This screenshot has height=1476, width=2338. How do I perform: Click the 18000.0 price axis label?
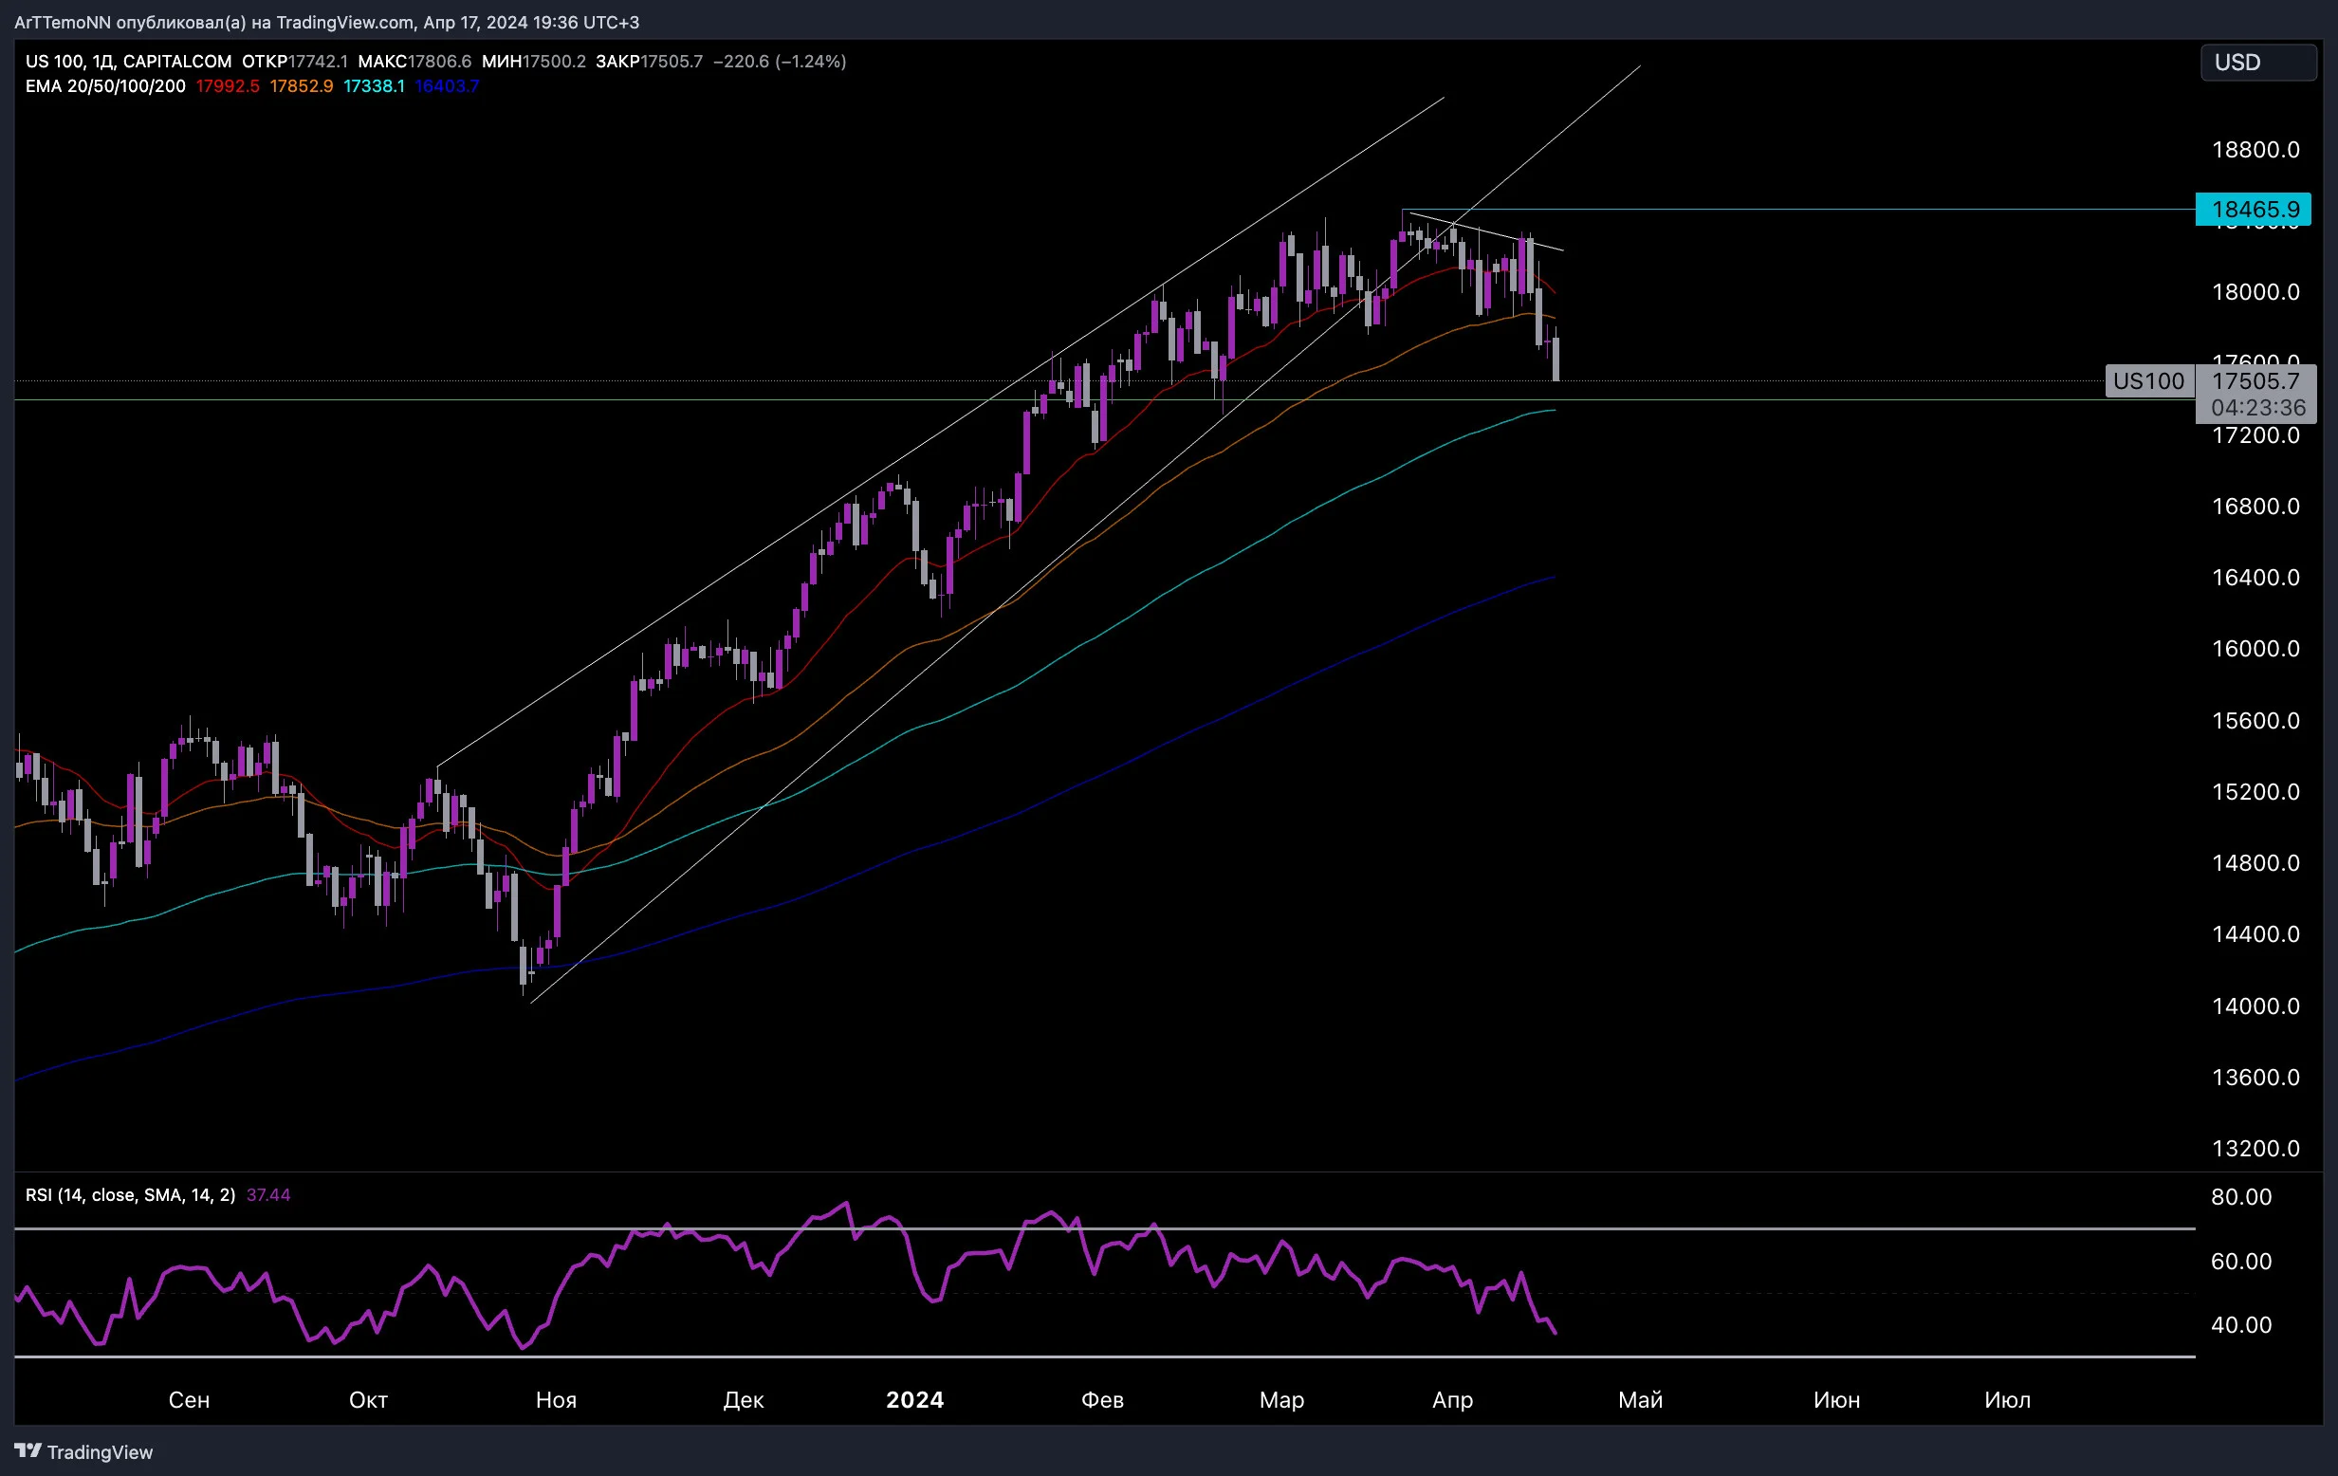pos(2255,292)
